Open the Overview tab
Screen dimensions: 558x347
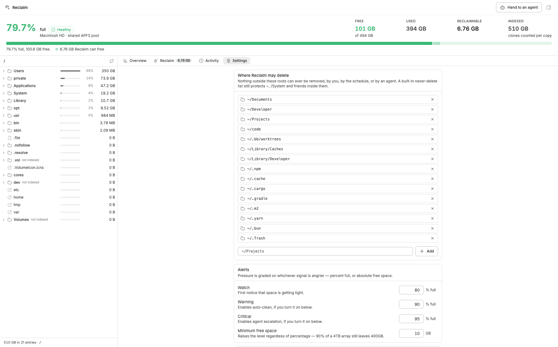(x=135, y=61)
